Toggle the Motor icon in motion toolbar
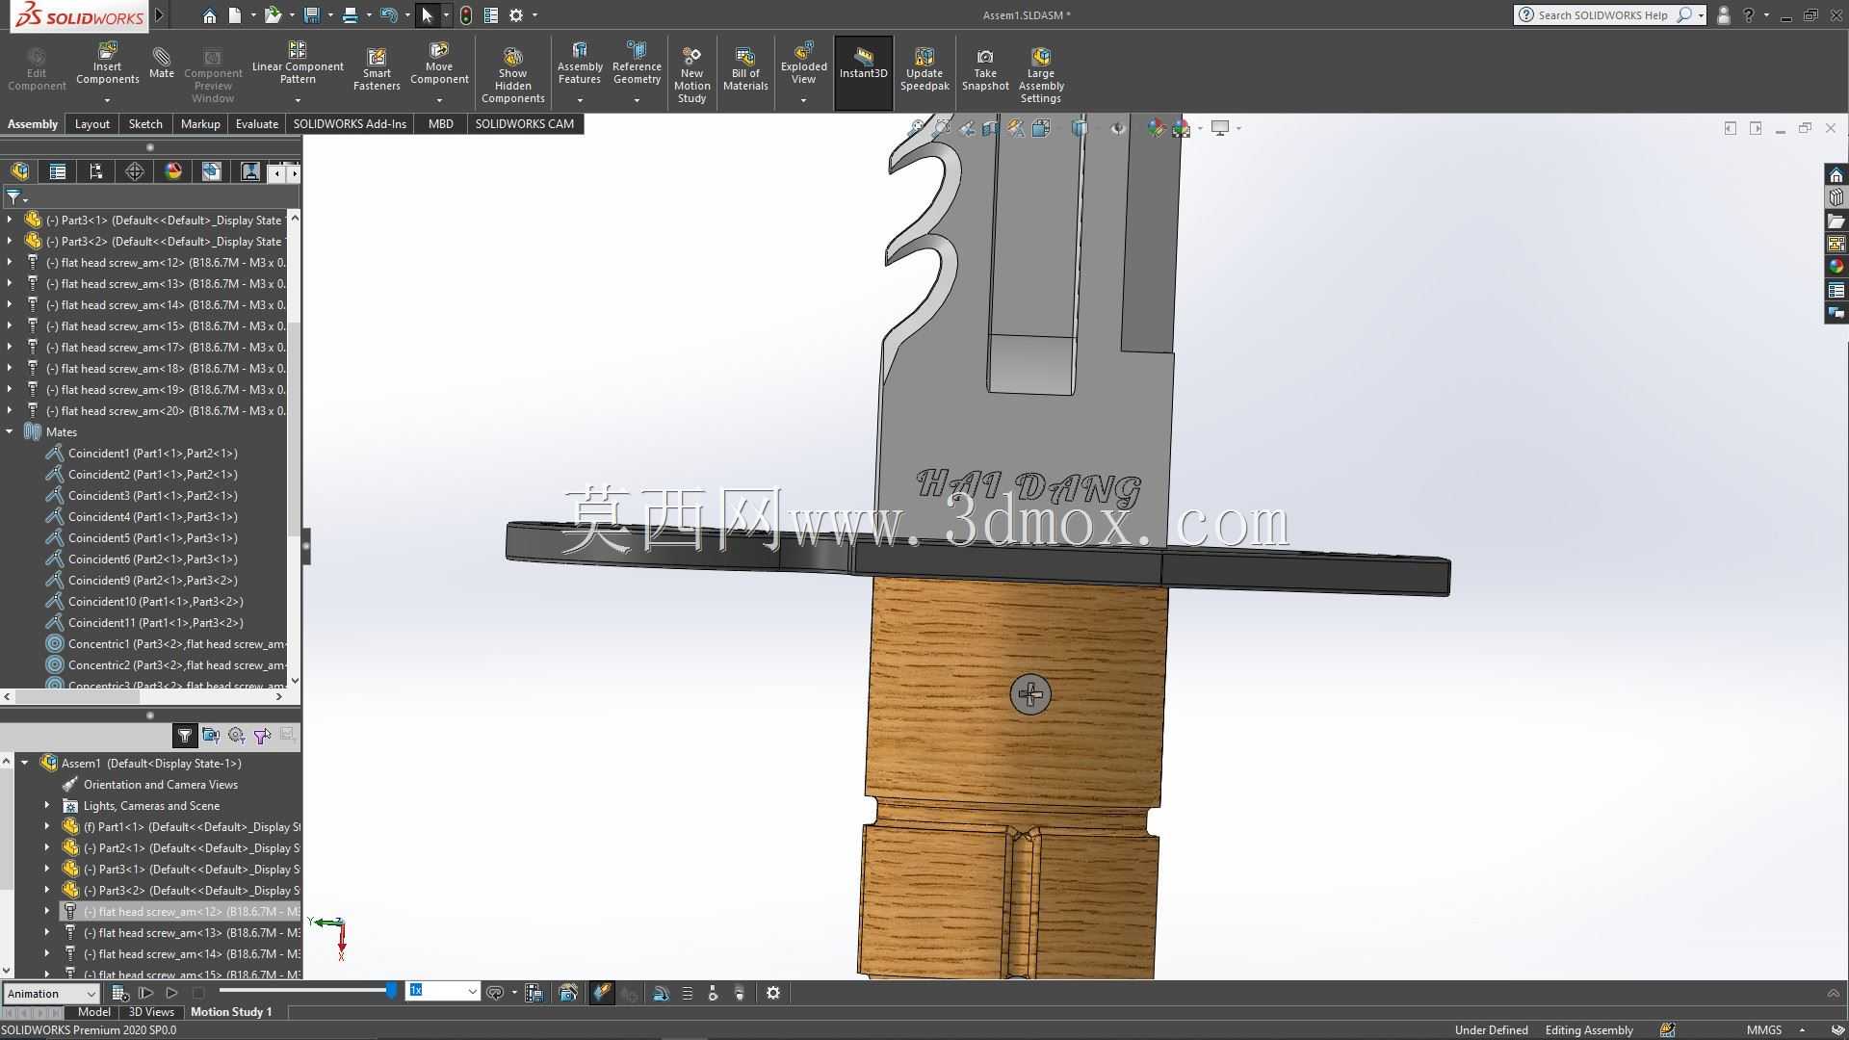Image resolution: width=1849 pixels, height=1040 pixels. [662, 993]
